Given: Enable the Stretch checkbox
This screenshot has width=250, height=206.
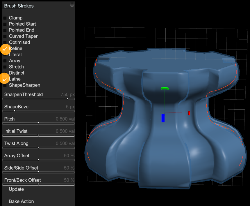Looking at the screenshot, I should [5, 67].
